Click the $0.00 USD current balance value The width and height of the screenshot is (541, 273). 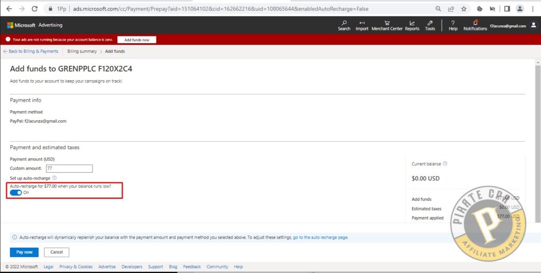pyautogui.click(x=425, y=178)
